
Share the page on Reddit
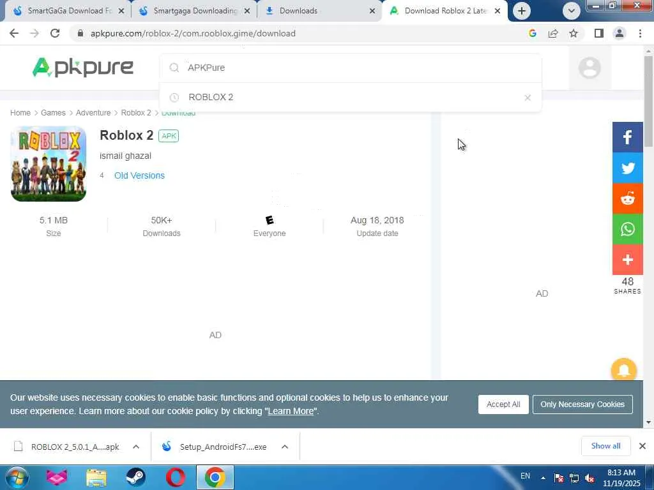tap(627, 198)
